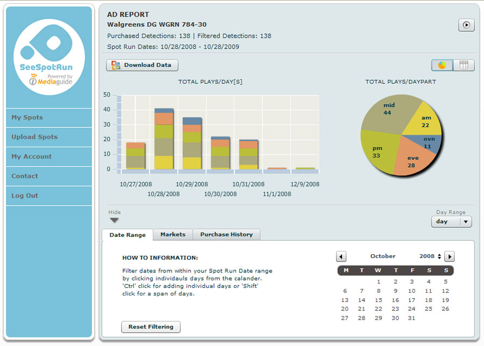
Task: Change the calendar year with 2008 stepper
Action: pos(439,257)
